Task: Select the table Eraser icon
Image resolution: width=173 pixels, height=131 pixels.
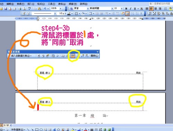Action: [28, 13]
